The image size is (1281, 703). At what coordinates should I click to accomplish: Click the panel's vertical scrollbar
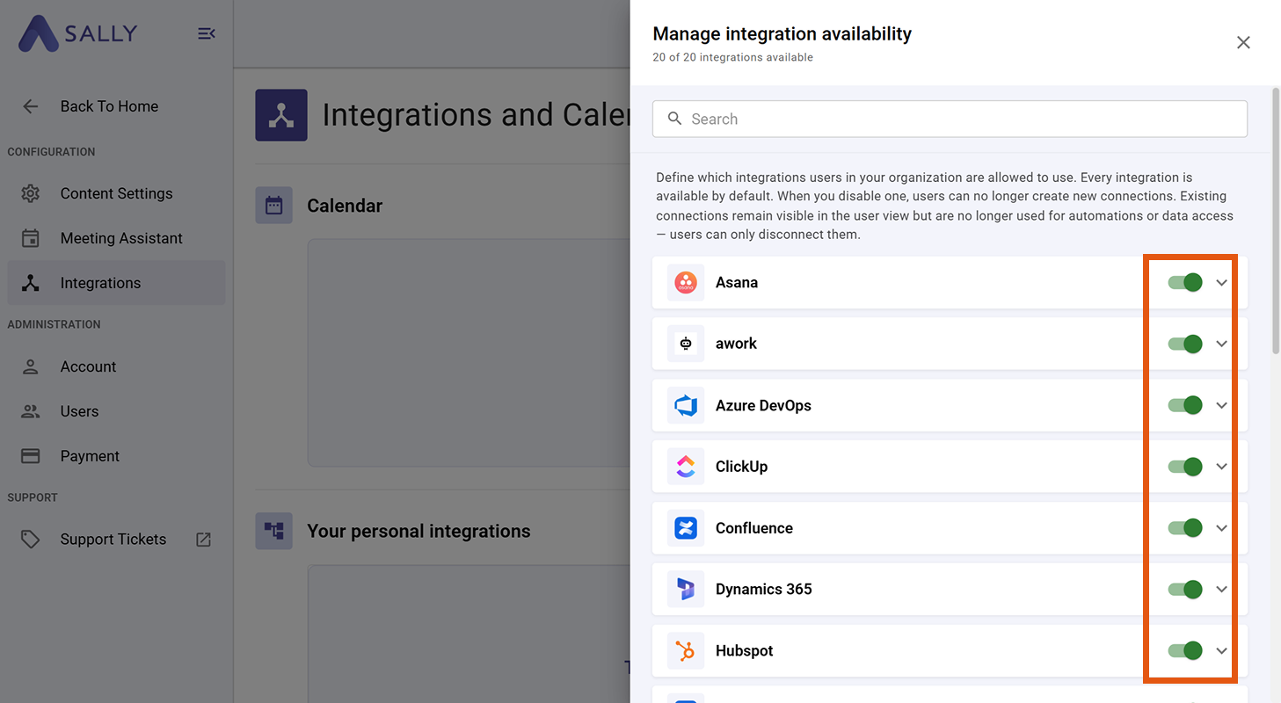click(x=1276, y=220)
